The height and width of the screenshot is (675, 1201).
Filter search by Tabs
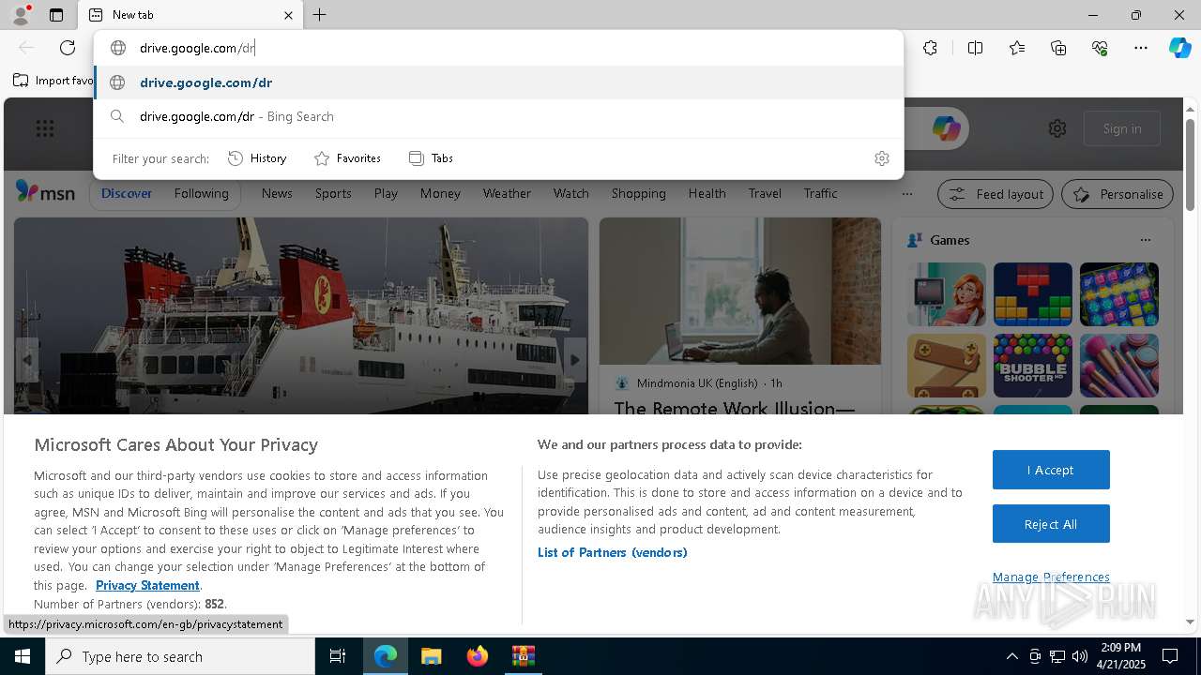click(x=431, y=158)
